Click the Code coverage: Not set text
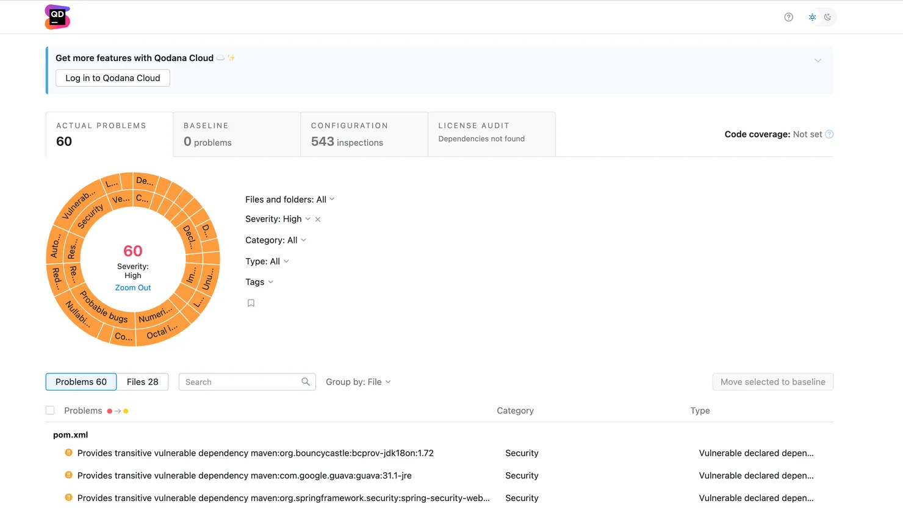Viewport: 903px width, 515px height. (773, 134)
